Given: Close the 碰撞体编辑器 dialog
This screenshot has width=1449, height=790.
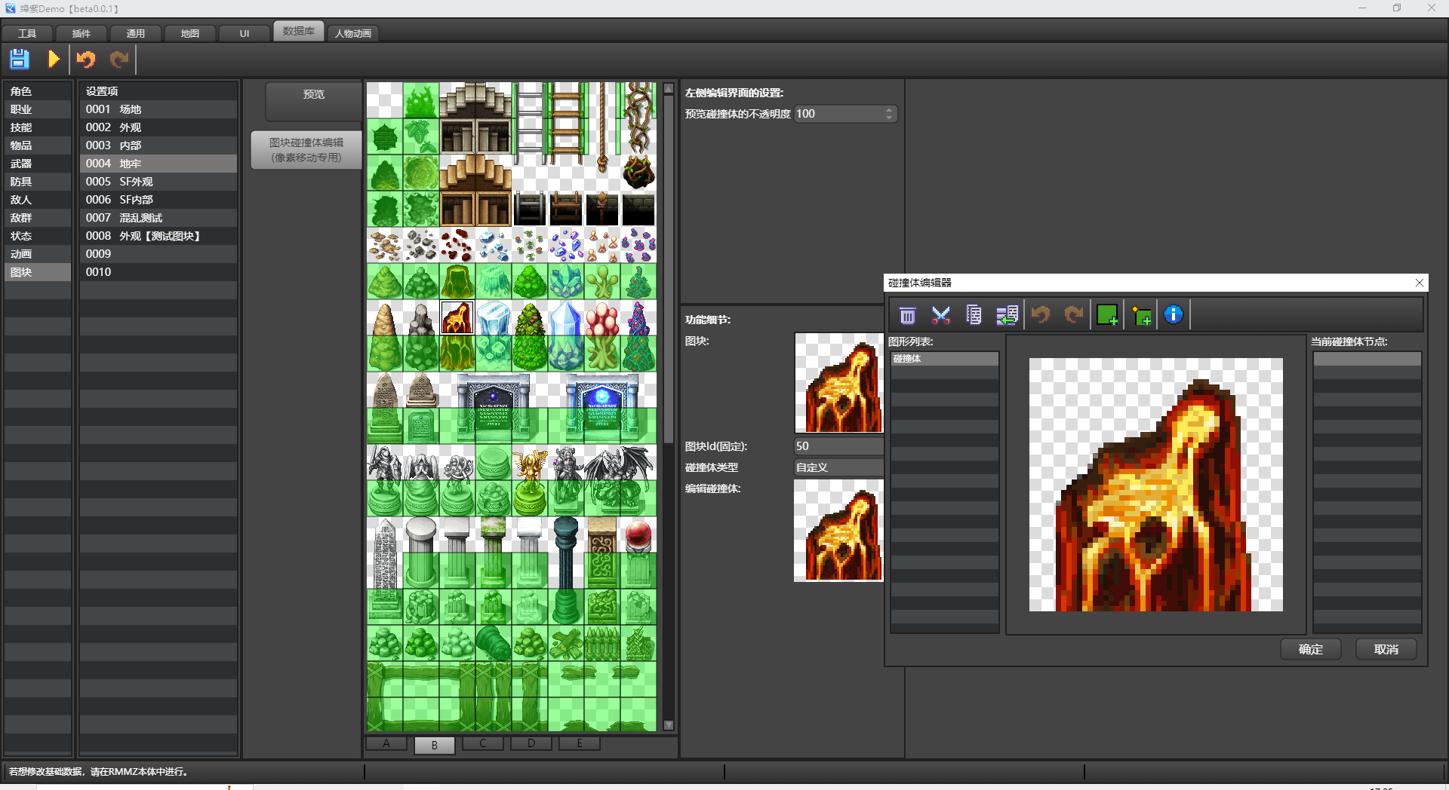Looking at the screenshot, I should [x=1420, y=283].
